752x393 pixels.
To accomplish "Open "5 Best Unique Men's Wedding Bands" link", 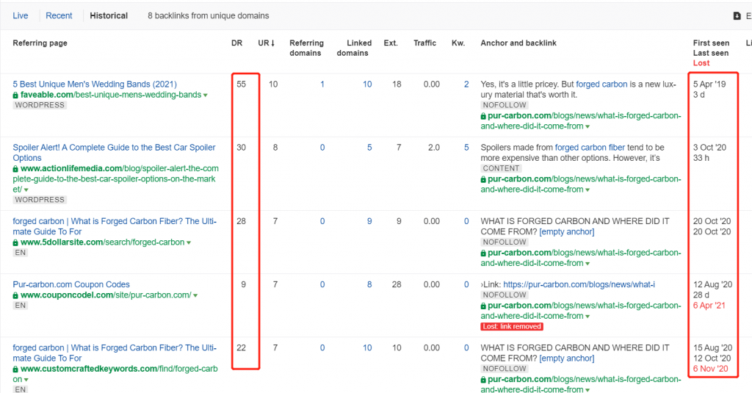I will coord(95,84).
